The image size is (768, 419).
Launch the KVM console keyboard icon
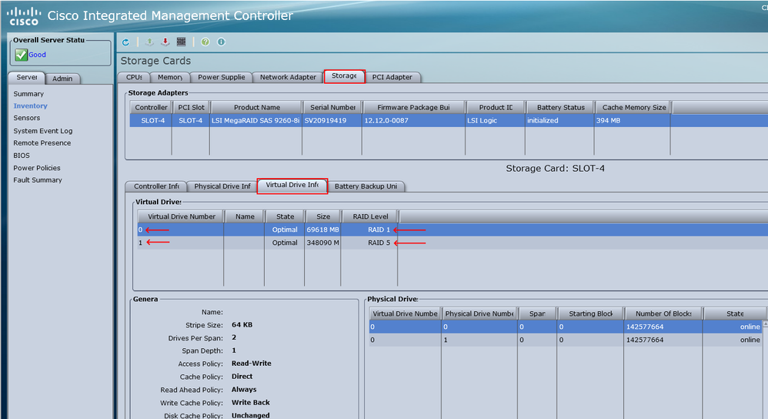(x=181, y=42)
